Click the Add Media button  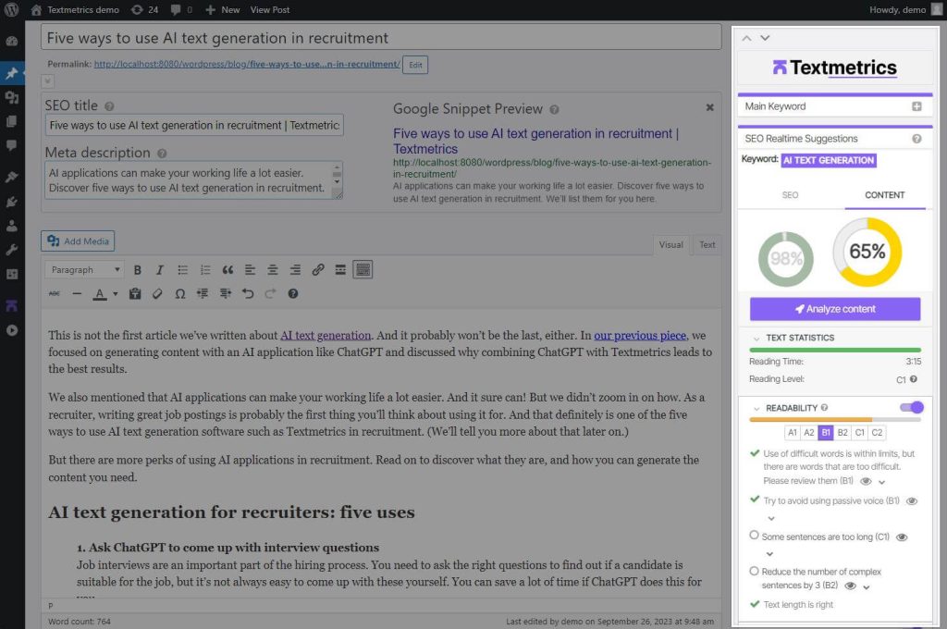click(78, 241)
